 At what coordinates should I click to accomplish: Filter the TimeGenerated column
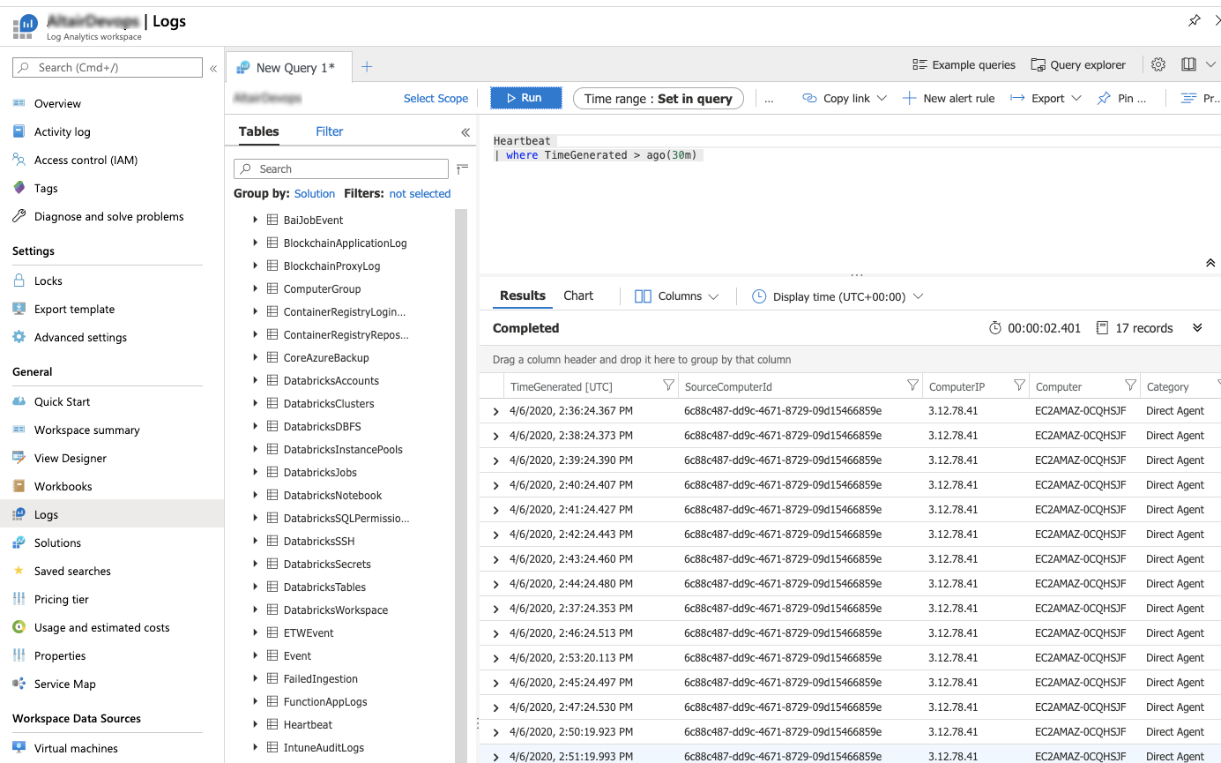[x=668, y=385]
